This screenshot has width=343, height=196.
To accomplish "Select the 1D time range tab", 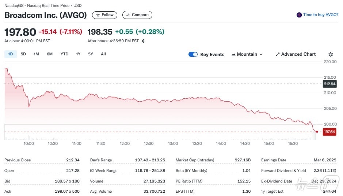I will (10, 54).
